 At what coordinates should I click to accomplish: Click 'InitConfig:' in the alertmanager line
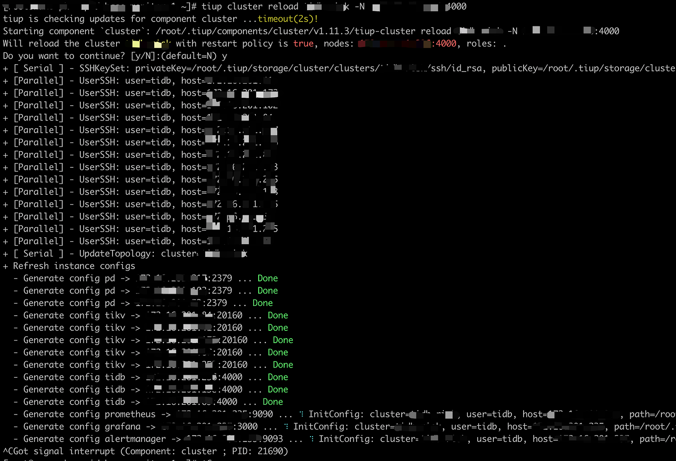347,438
